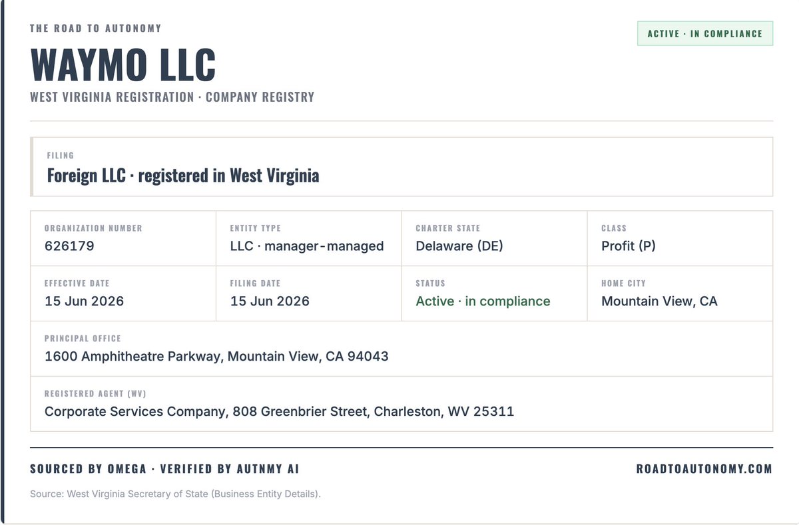Click the effective date 15 Jun 2026
799x525 pixels.
pyautogui.click(x=84, y=301)
